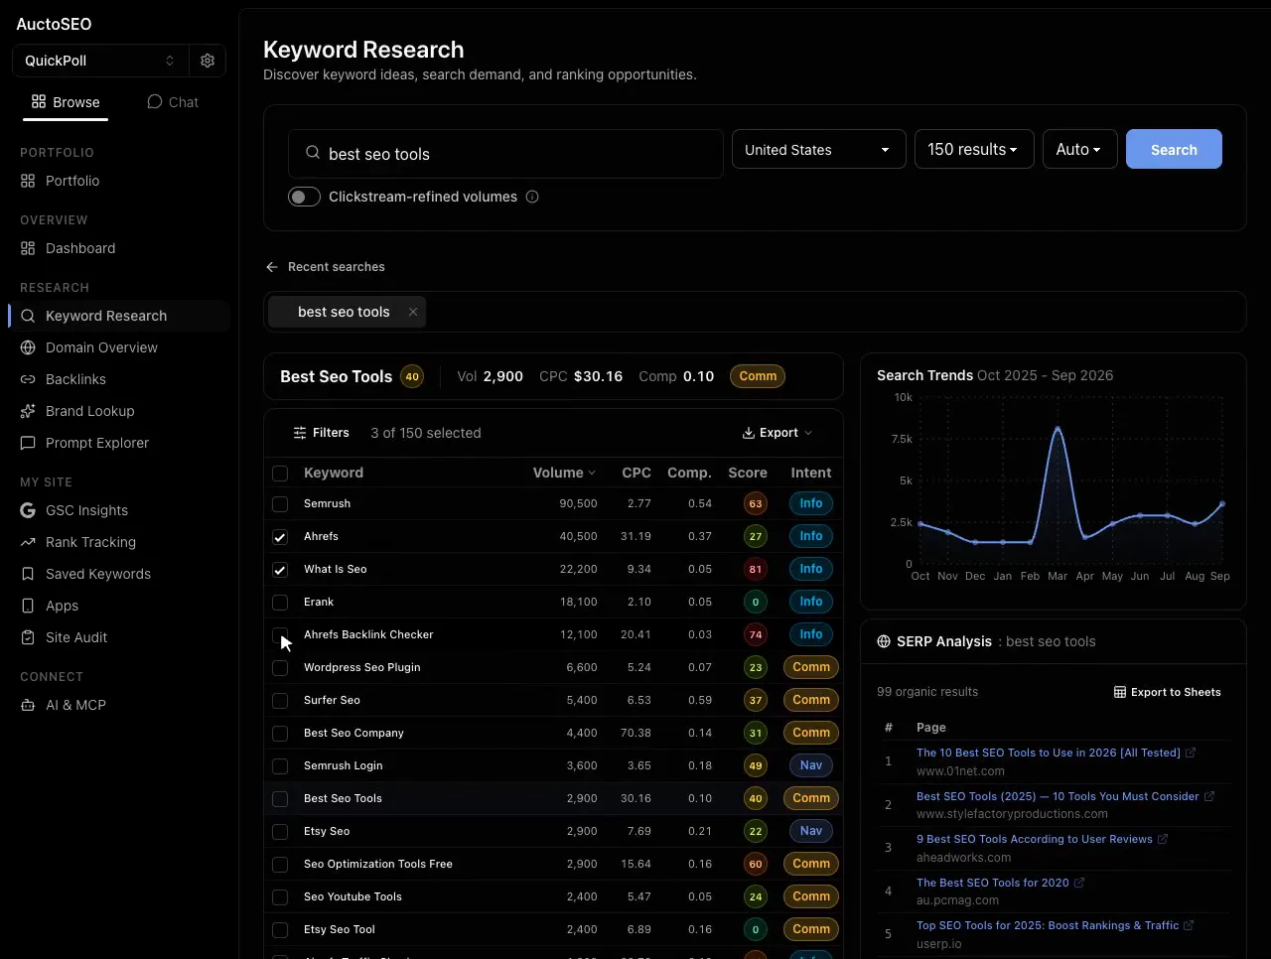Select the Surfer Seo row checkbox
Image resolution: width=1271 pixels, height=959 pixels.
tap(280, 701)
